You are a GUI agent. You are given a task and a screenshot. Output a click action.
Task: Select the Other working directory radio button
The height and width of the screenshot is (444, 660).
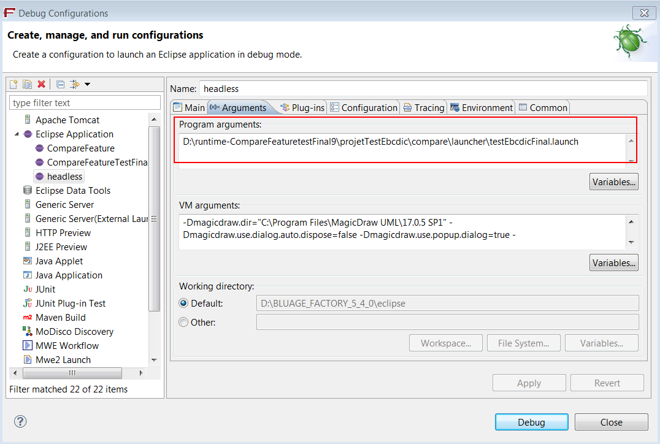183,322
